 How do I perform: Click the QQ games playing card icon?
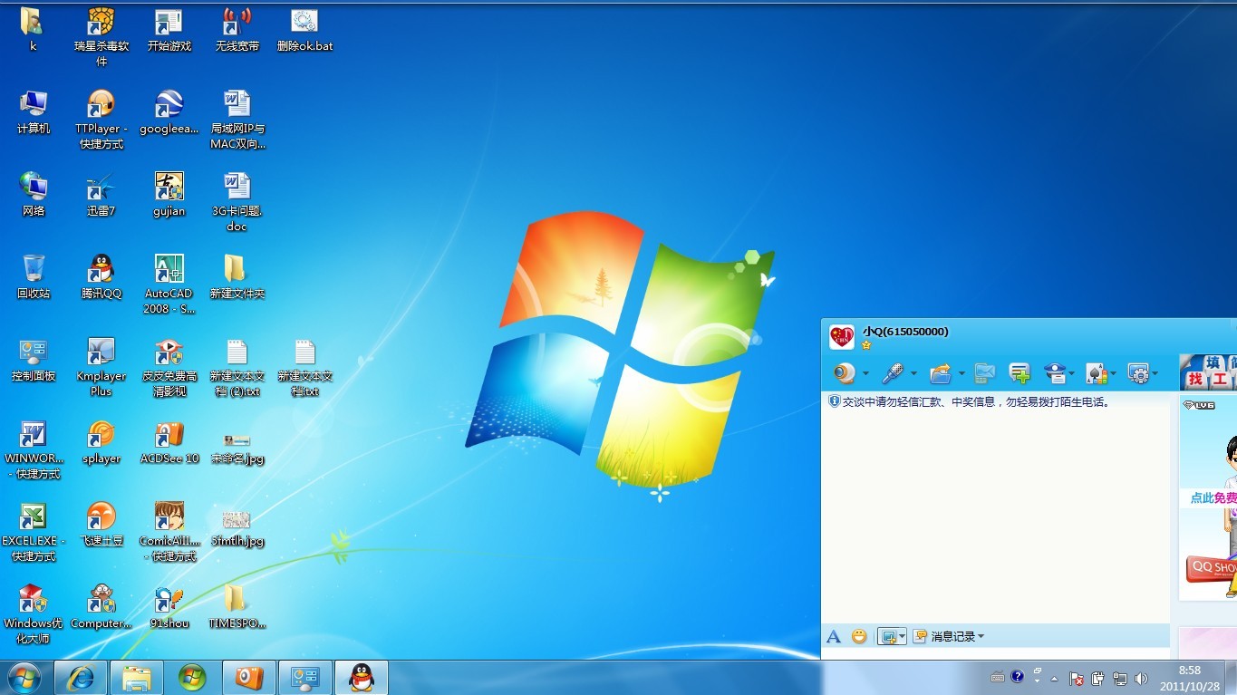tap(1096, 373)
